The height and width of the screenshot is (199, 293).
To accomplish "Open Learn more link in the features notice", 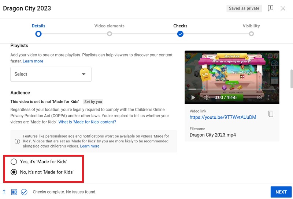I will (90, 146).
